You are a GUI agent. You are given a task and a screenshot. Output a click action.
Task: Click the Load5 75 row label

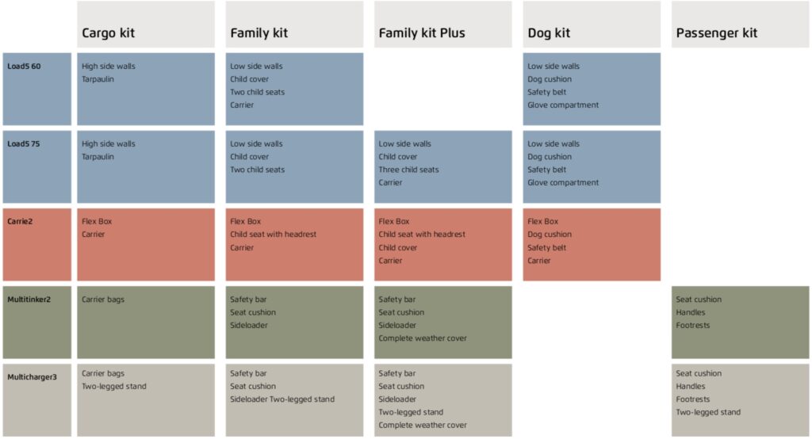click(x=36, y=166)
